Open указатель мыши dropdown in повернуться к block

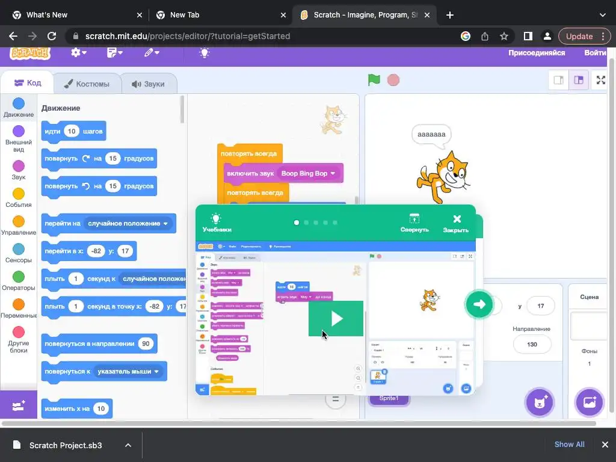(x=128, y=371)
